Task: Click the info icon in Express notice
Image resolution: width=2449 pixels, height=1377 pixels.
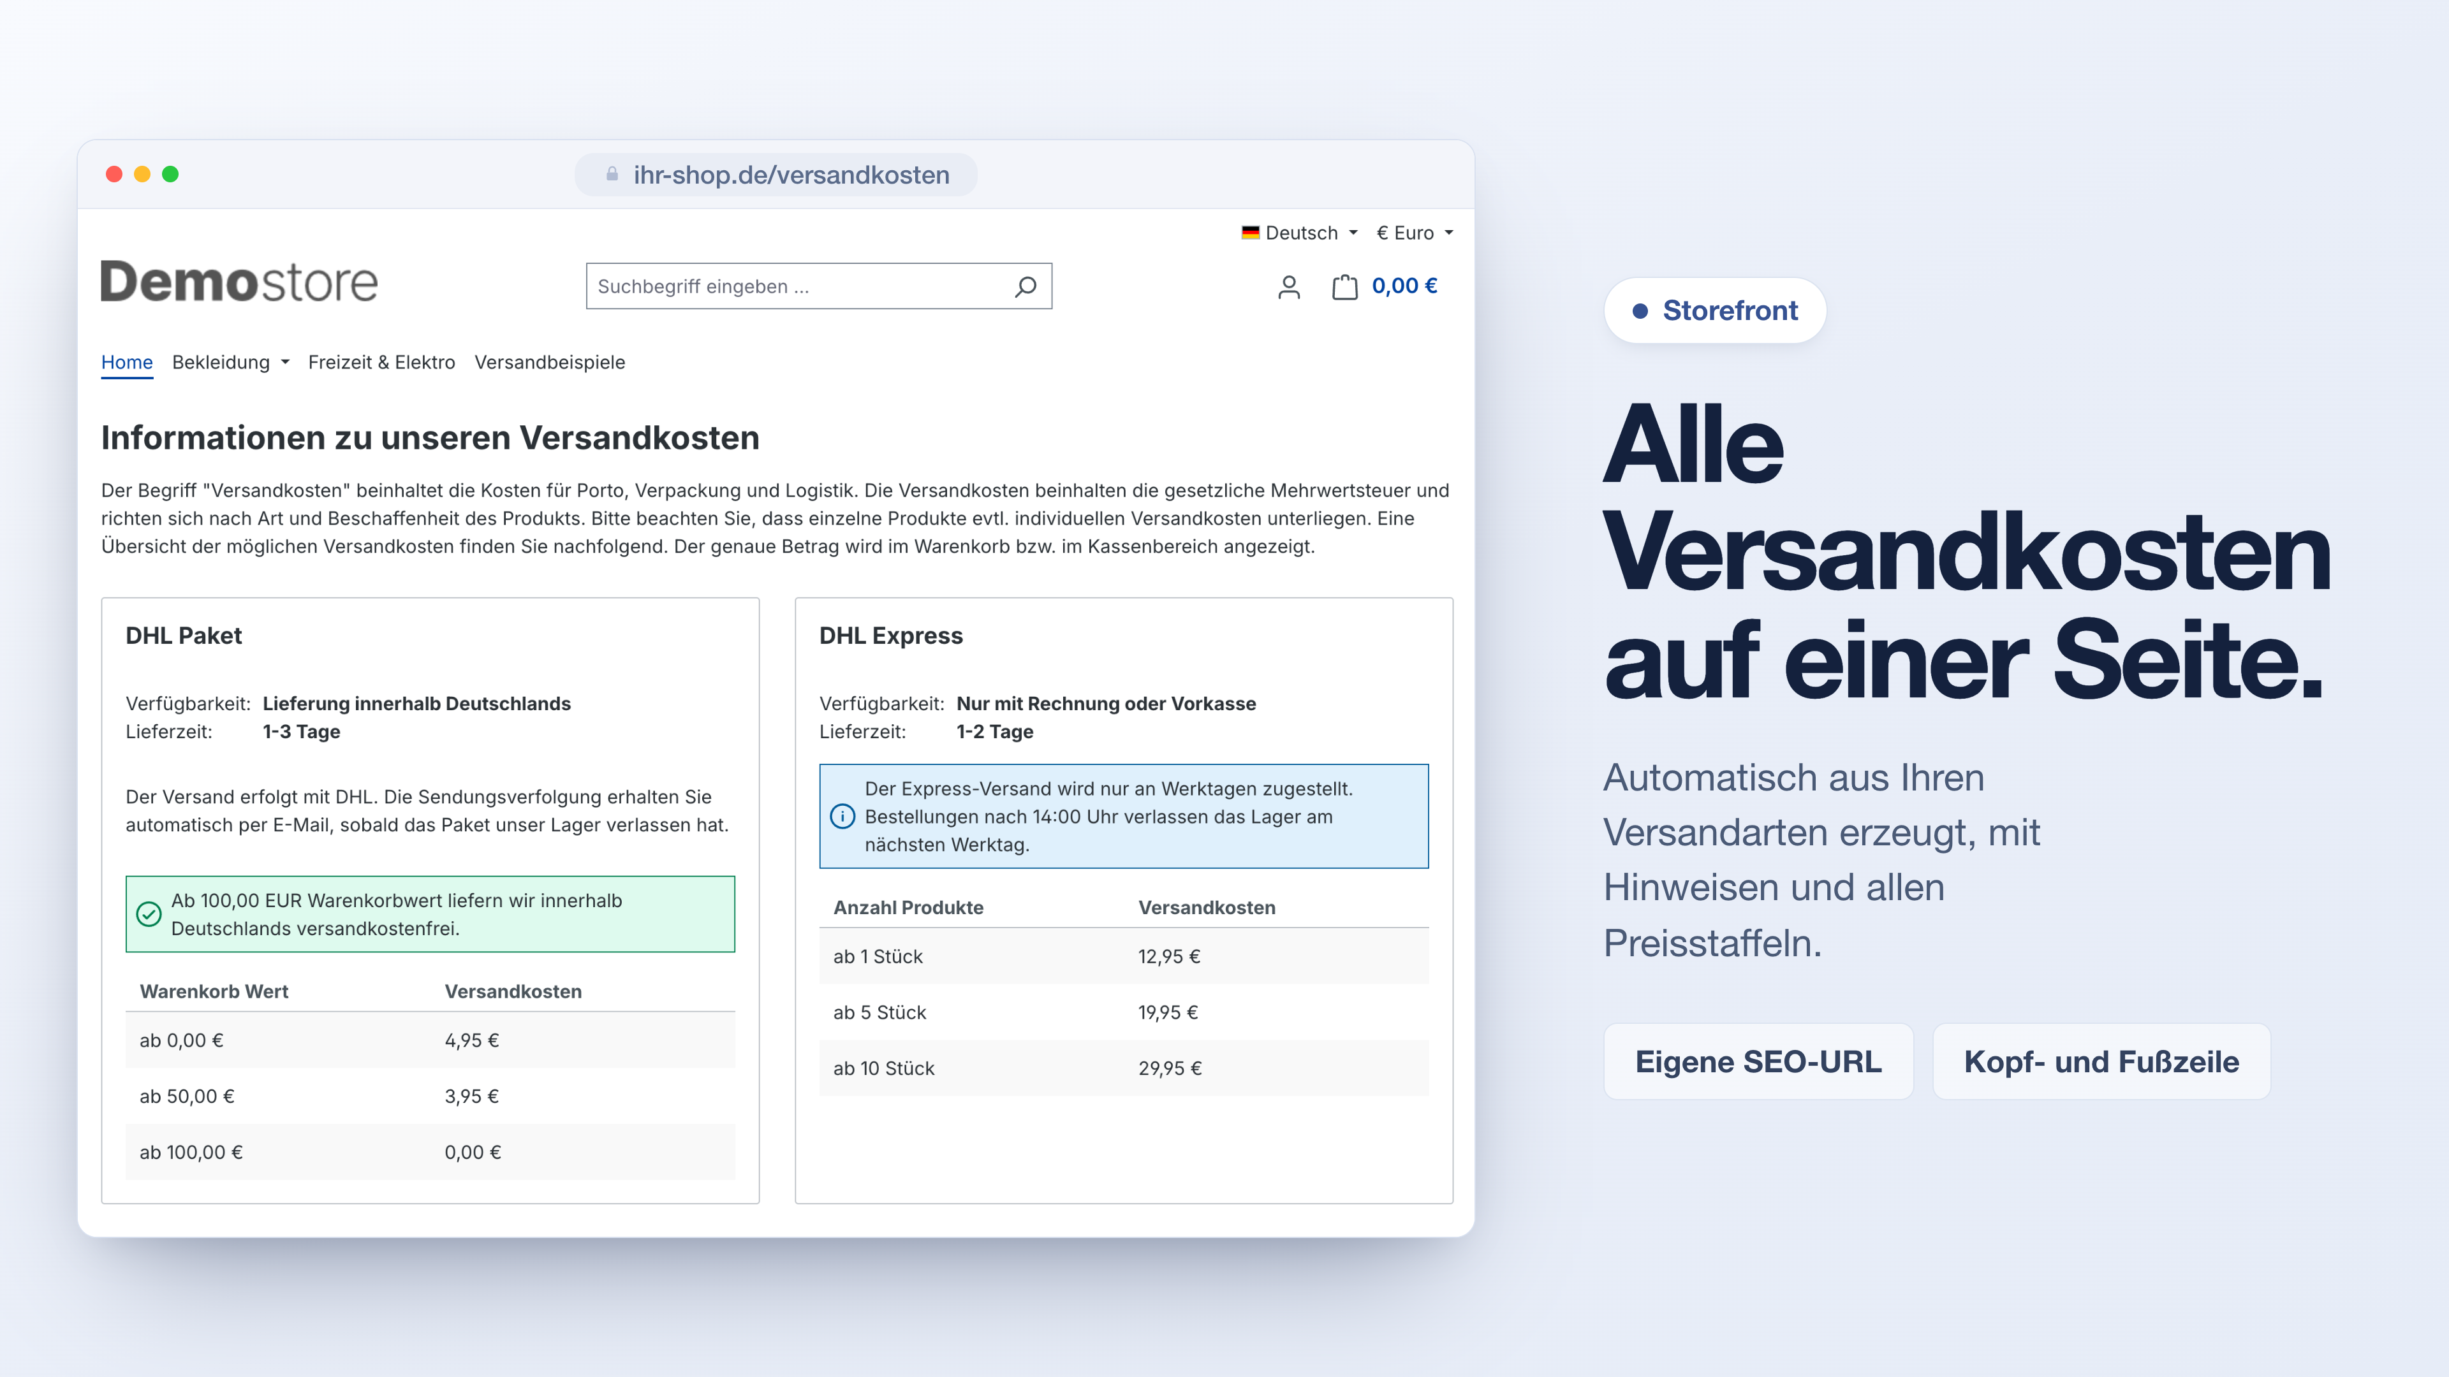Action: 842,816
